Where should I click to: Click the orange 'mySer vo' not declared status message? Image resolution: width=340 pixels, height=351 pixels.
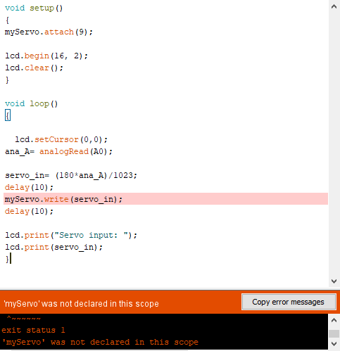(x=81, y=304)
